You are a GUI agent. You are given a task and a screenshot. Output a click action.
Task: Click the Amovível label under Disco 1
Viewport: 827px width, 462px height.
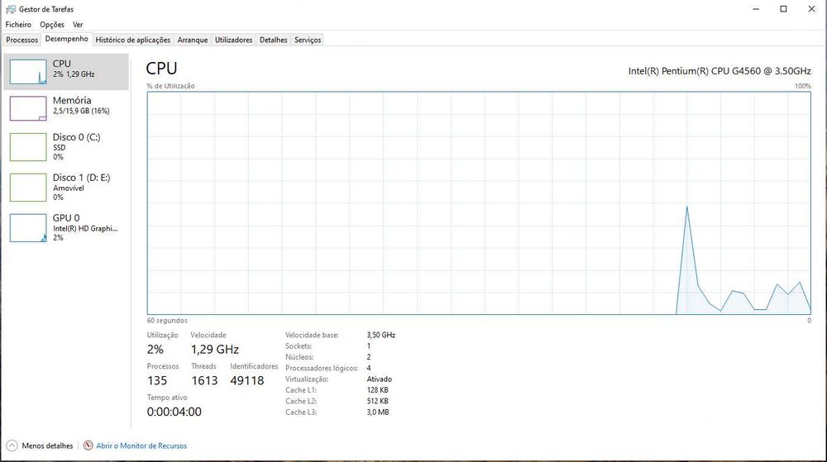(69, 188)
